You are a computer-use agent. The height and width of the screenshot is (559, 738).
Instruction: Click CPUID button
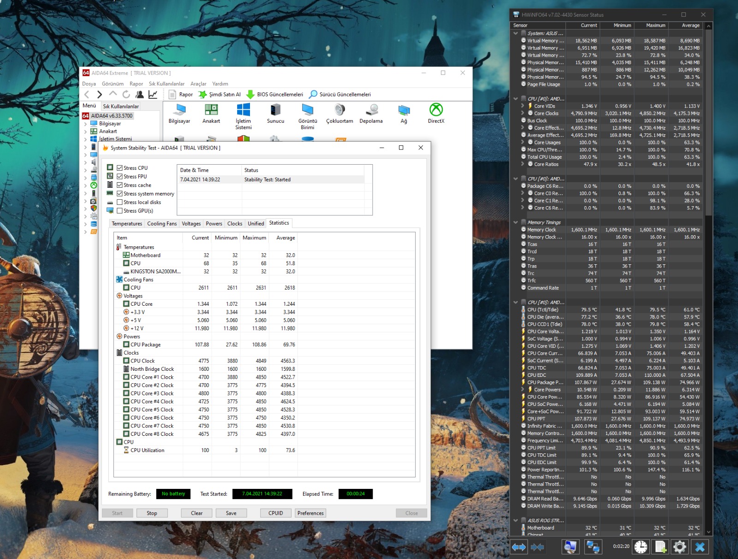point(276,513)
